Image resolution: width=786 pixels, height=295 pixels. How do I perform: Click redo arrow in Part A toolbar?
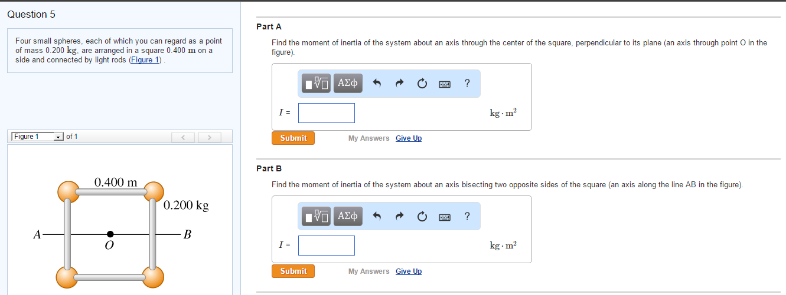click(x=399, y=84)
